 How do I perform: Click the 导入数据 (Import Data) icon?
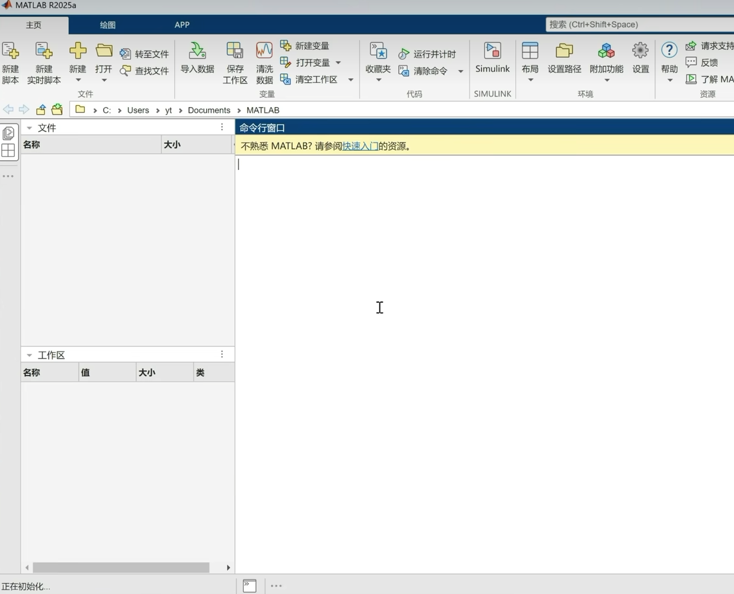(197, 51)
